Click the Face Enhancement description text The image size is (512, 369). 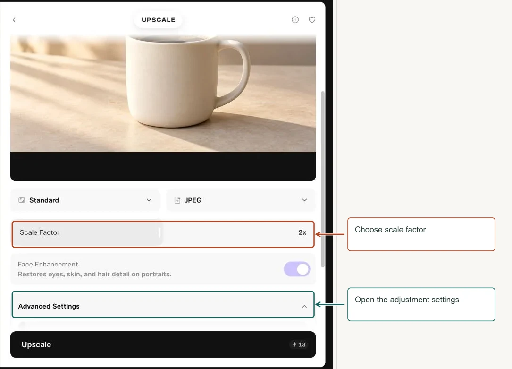94,274
